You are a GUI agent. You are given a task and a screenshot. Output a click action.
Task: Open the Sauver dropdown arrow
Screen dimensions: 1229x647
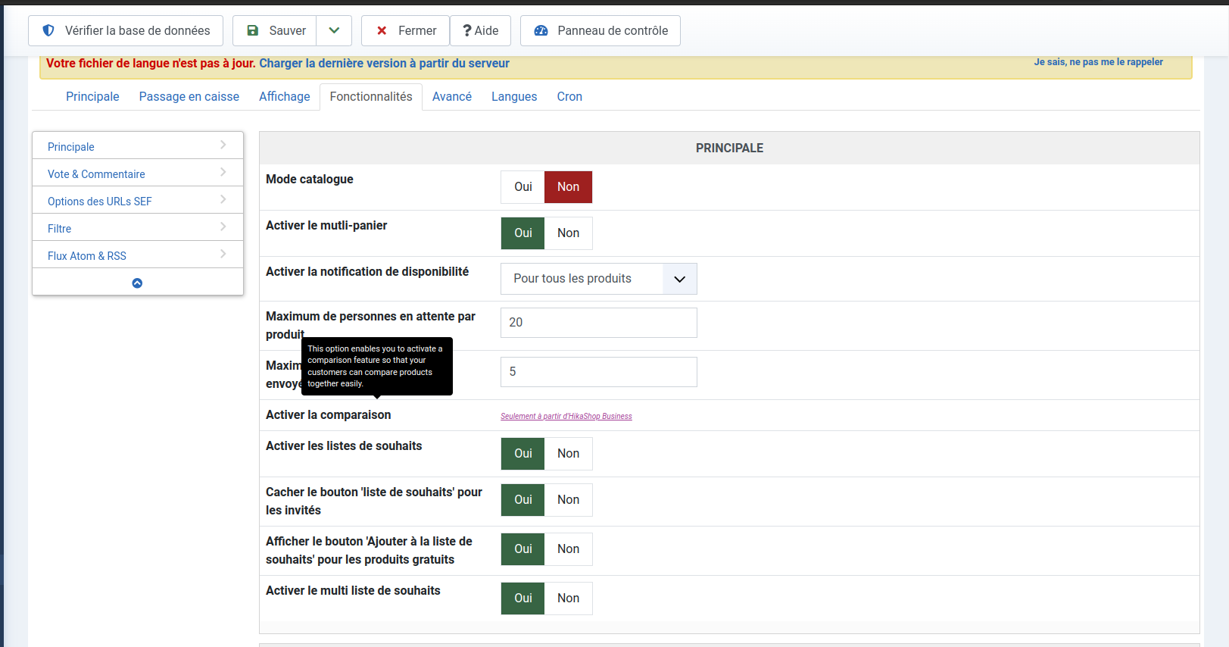(x=334, y=30)
